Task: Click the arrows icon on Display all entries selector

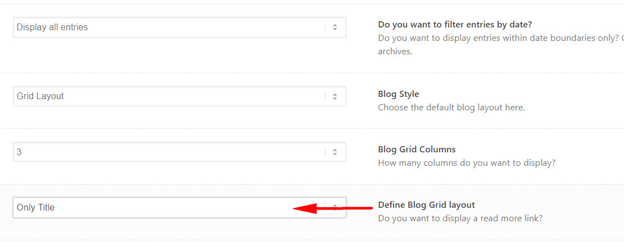Action: [x=335, y=27]
